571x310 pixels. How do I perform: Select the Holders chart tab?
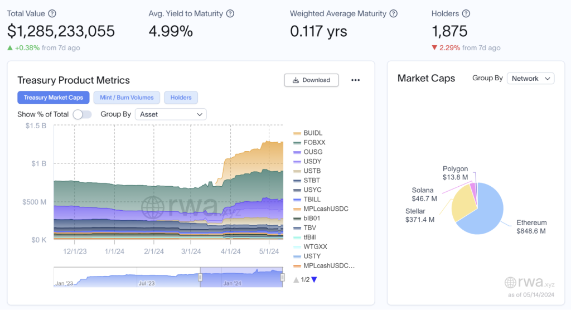click(181, 98)
